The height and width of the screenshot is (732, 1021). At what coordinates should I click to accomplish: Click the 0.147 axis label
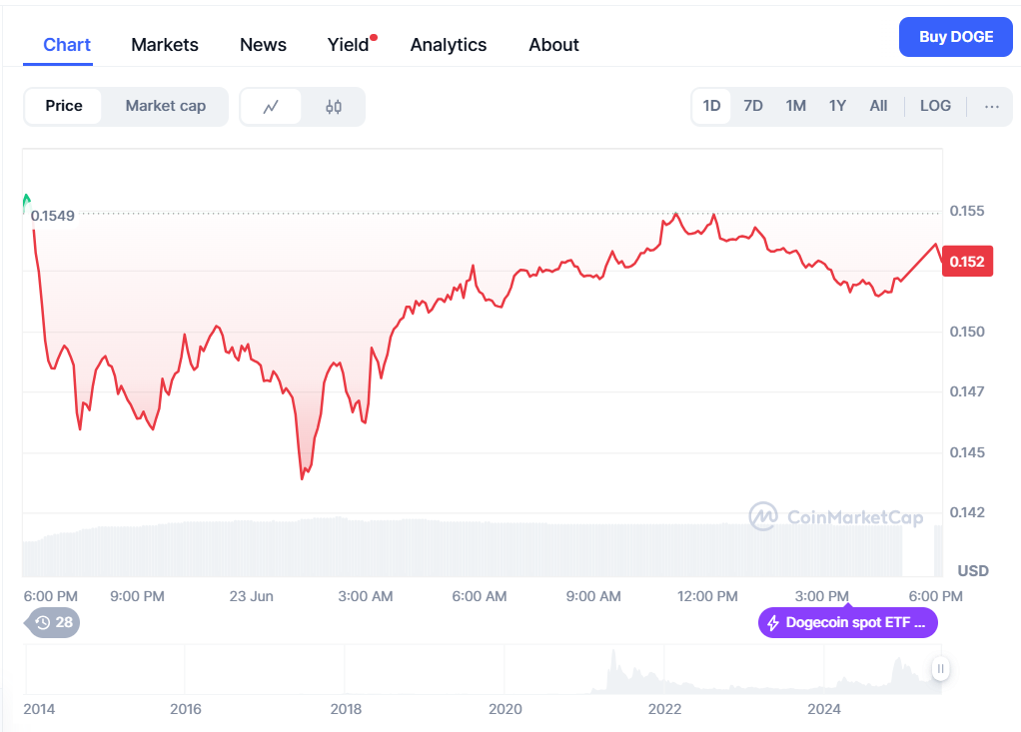pos(967,391)
